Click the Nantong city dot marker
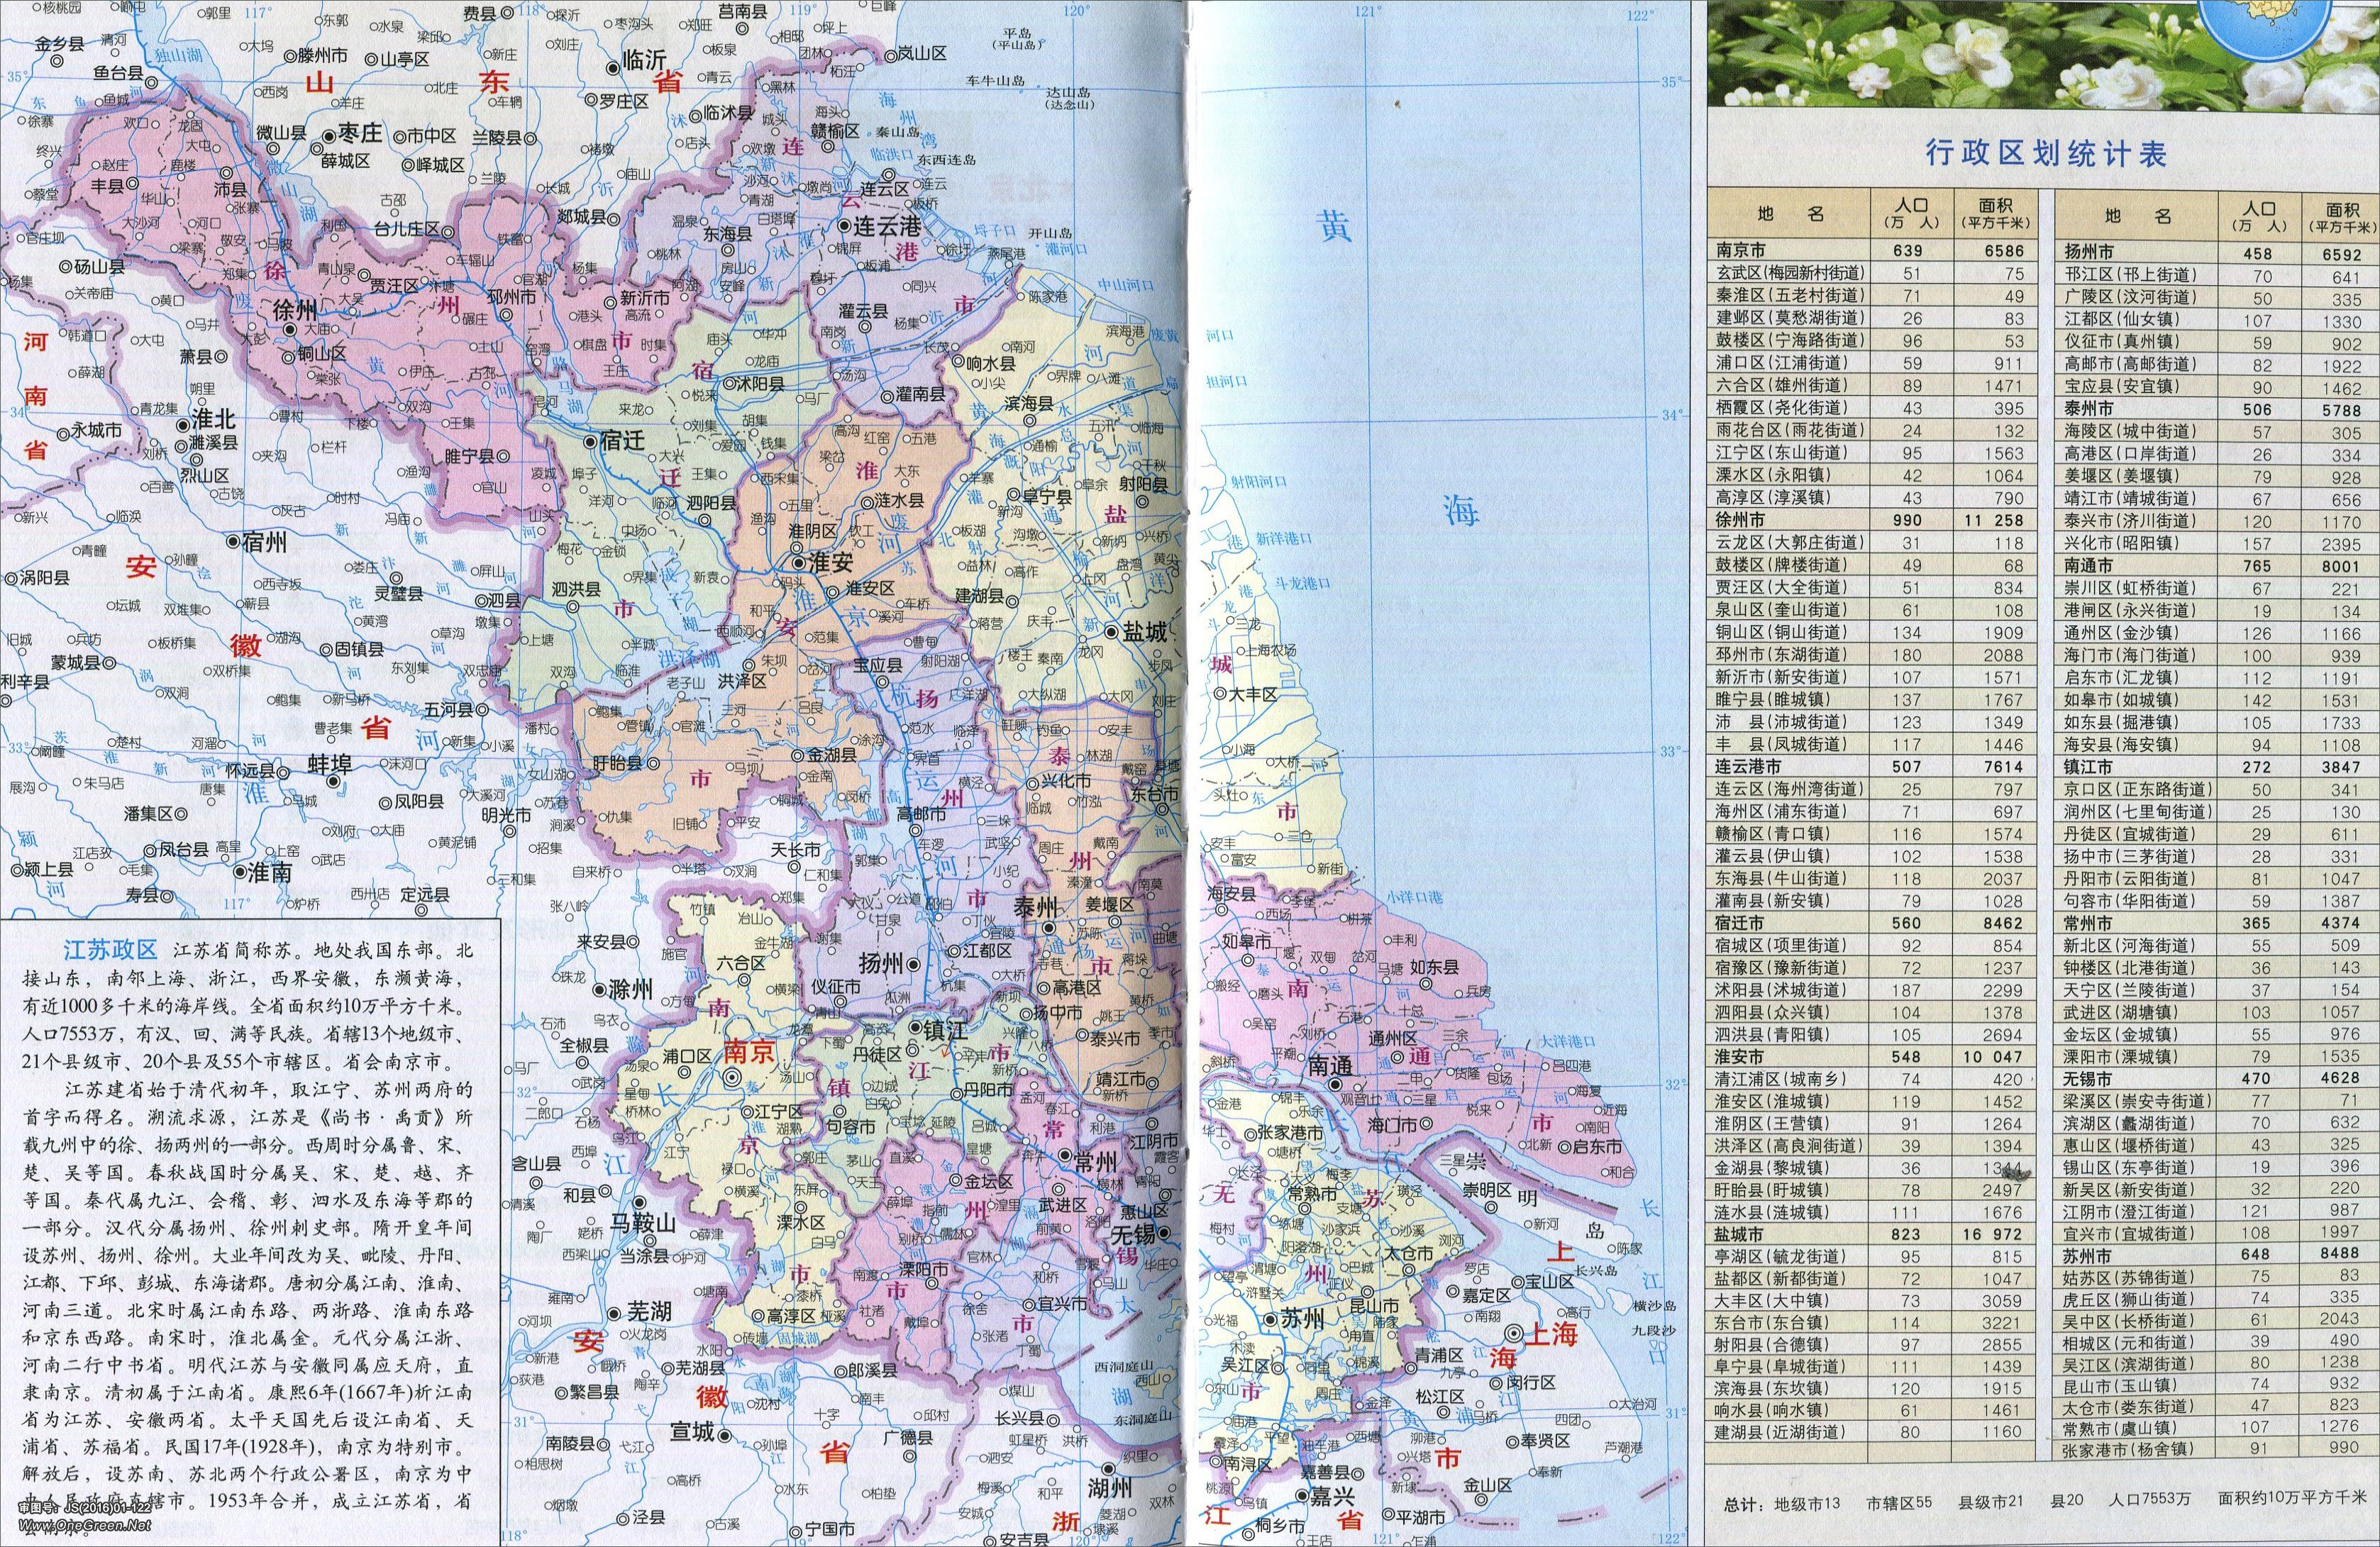The image size is (2380, 1547). pyautogui.click(x=1334, y=1084)
